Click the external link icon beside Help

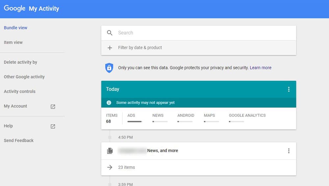[53, 126]
